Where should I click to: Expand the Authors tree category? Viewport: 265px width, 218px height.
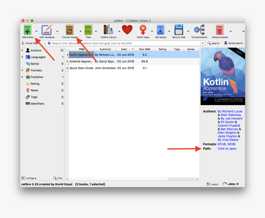point(22,50)
